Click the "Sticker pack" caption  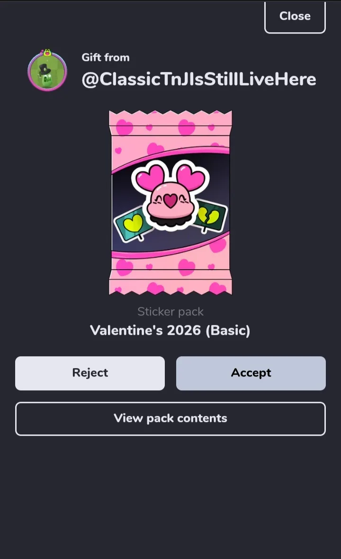pyautogui.click(x=170, y=312)
